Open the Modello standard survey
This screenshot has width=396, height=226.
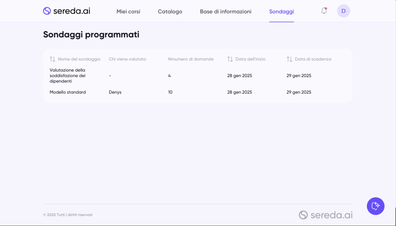pos(68,92)
